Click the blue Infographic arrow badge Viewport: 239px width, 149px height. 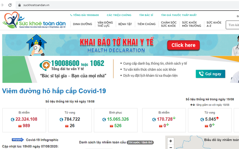click(x=18, y=140)
